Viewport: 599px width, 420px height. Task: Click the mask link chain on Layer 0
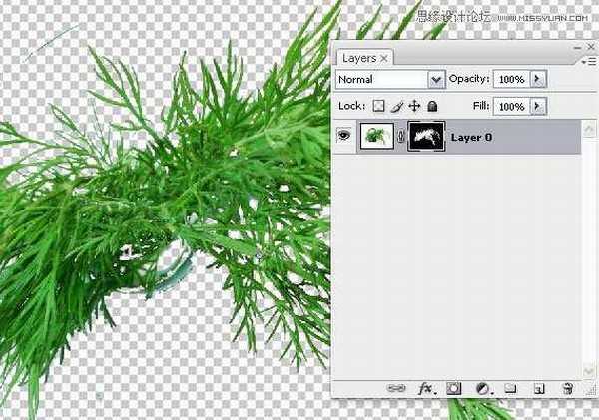tap(401, 137)
